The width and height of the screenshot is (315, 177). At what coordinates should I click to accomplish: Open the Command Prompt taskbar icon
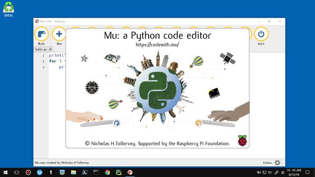pyautogui.click(x=96, y=173)
